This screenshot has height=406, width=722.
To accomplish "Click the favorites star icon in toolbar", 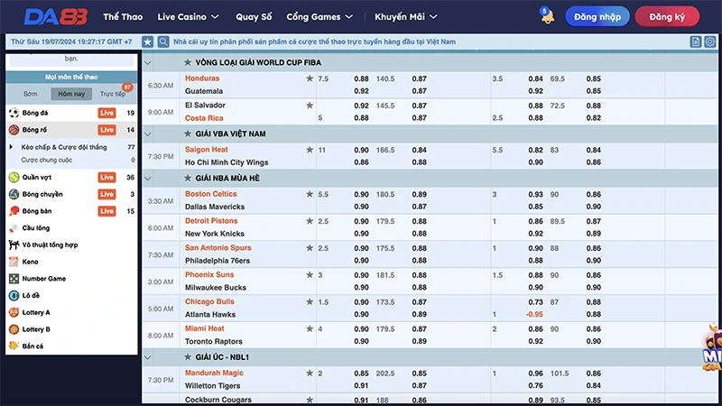I will click(147, 42).
